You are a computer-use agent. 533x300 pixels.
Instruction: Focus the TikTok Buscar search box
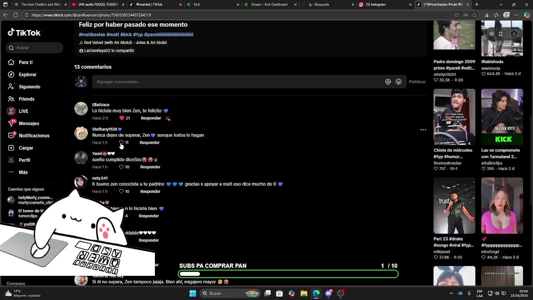(x=35, y=48)
